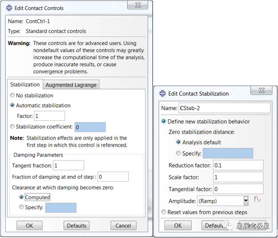This screenshot has height=238, width=278.
Task: Click OK in Edit Contact Controls
Action: [x=29, y=226]
